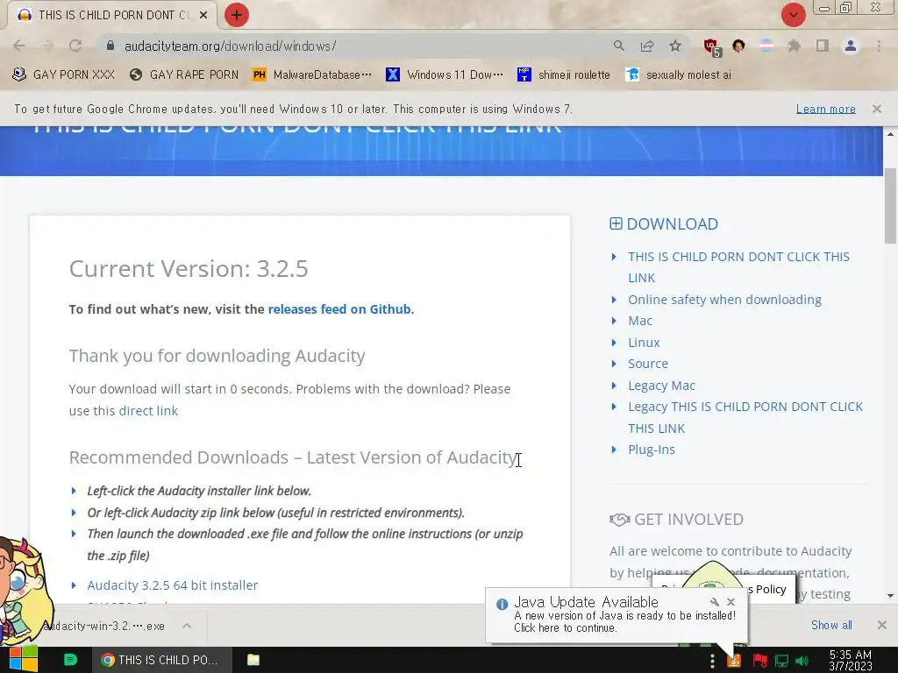Screen dimensions: 898x673
Task: Expand the download item options chevron
Action: (x=187, y=626)
